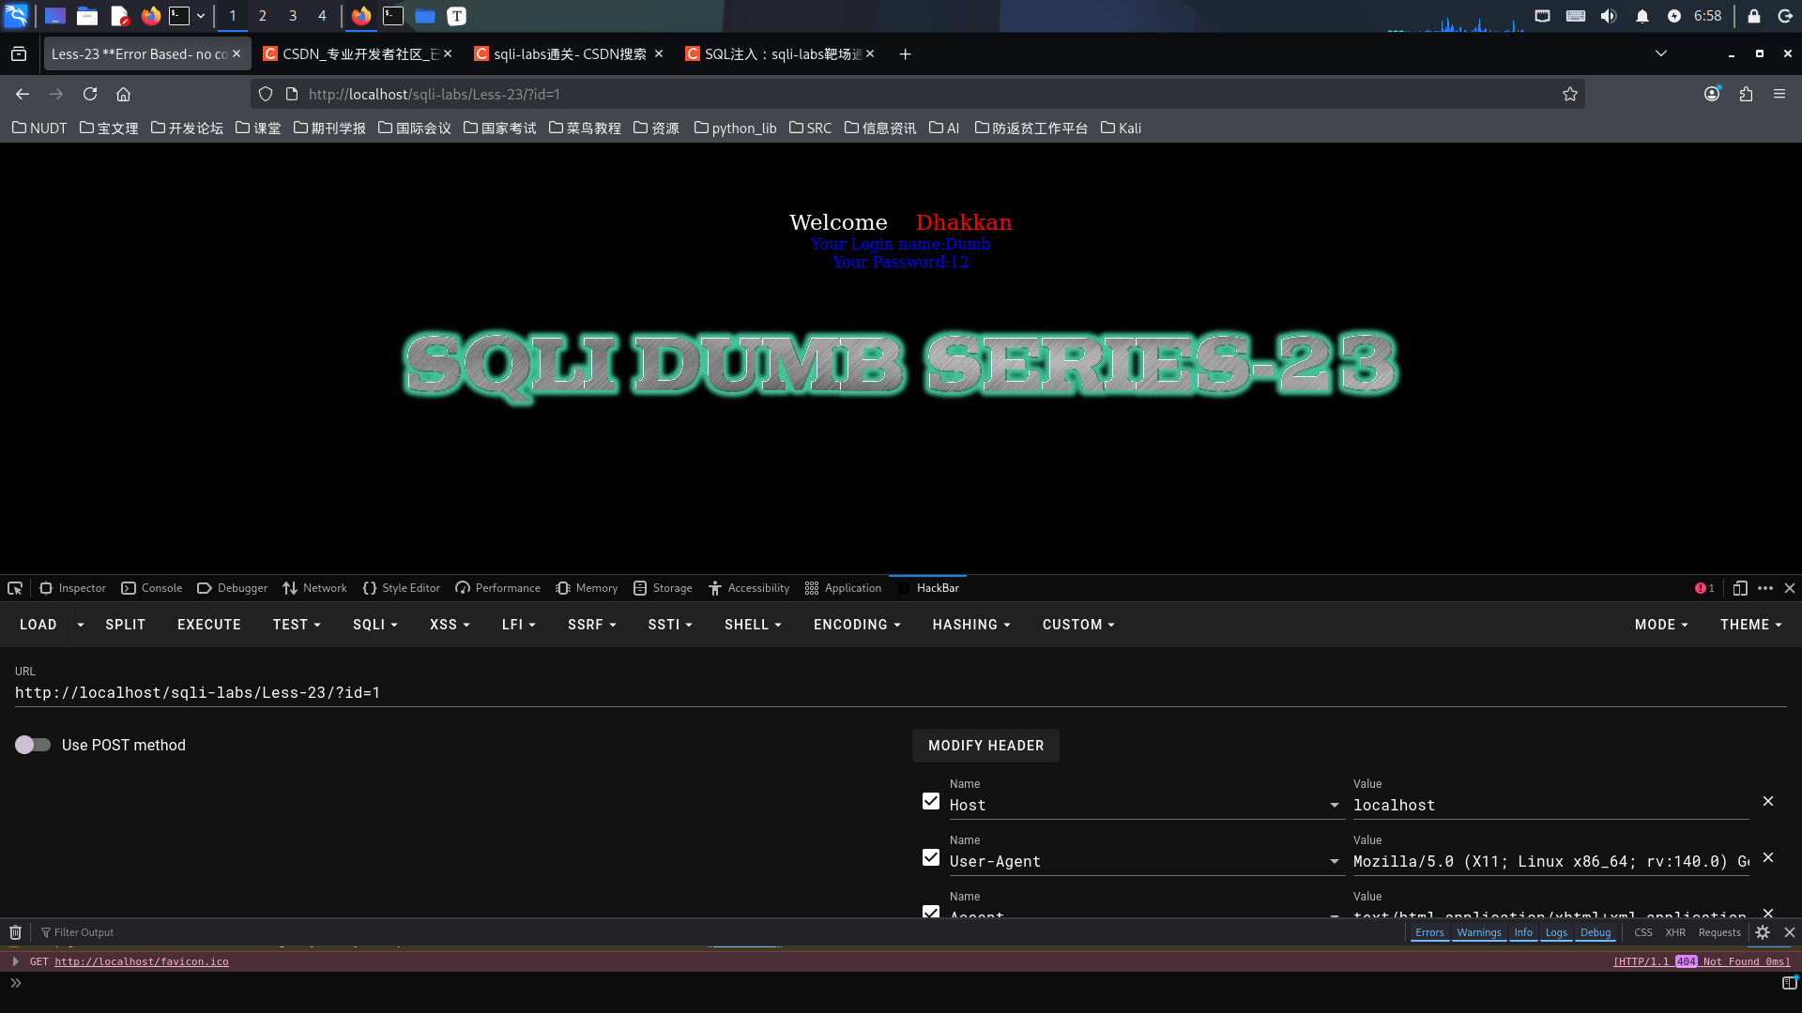Image resolution: width=1802 pixels, height=1013 pixels.
Task: Expand the ENCODING dropdown menu
Action: click(856, 625)
